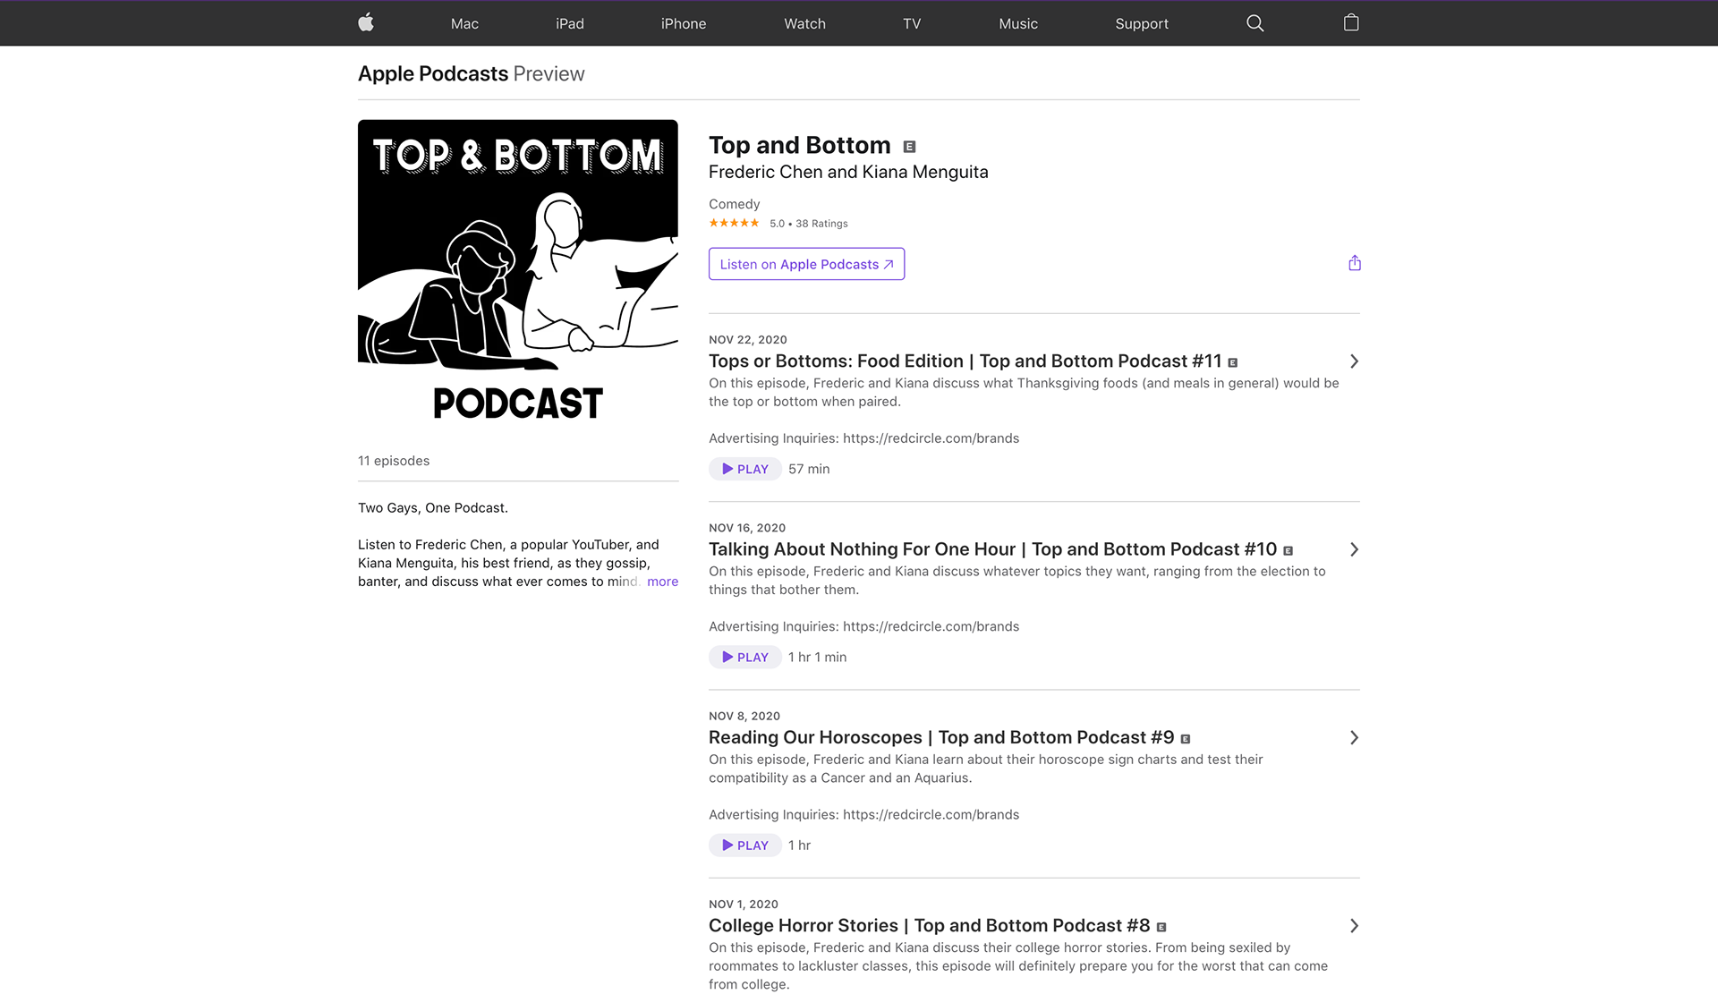The width and height of the screenshot is (1718, 994).
Task: Click 'more' to expand podcast description
Action: point(662,582)
